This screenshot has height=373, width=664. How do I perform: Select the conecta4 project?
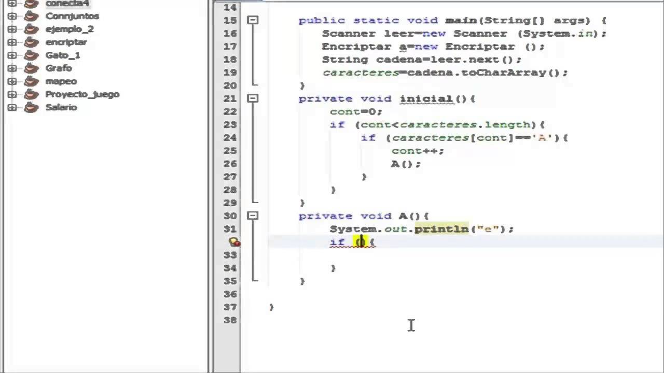click(x=67, y=4)
